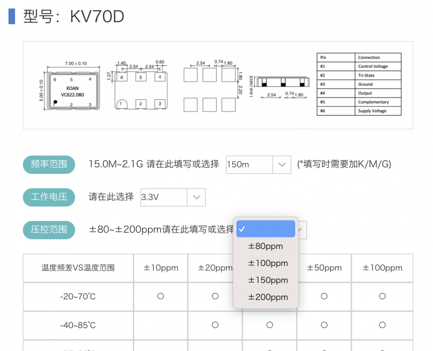Select ±100ppm radio for -40~85℃ row

(382, 325)
